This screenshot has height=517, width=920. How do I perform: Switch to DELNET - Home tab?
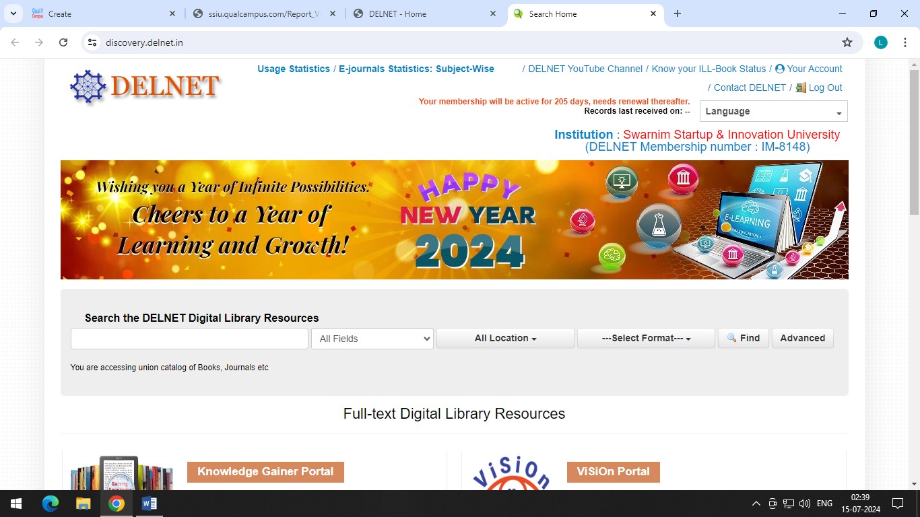coord(426,13)
